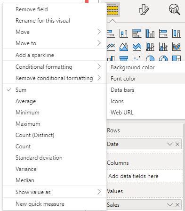This screenshot has height=211, width=185.
Task: Set aggregation to Average
Action: [55, 101]
